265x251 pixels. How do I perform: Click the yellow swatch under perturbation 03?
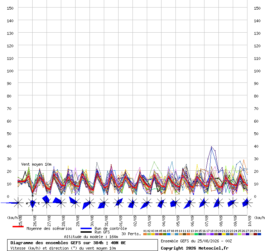153,234
